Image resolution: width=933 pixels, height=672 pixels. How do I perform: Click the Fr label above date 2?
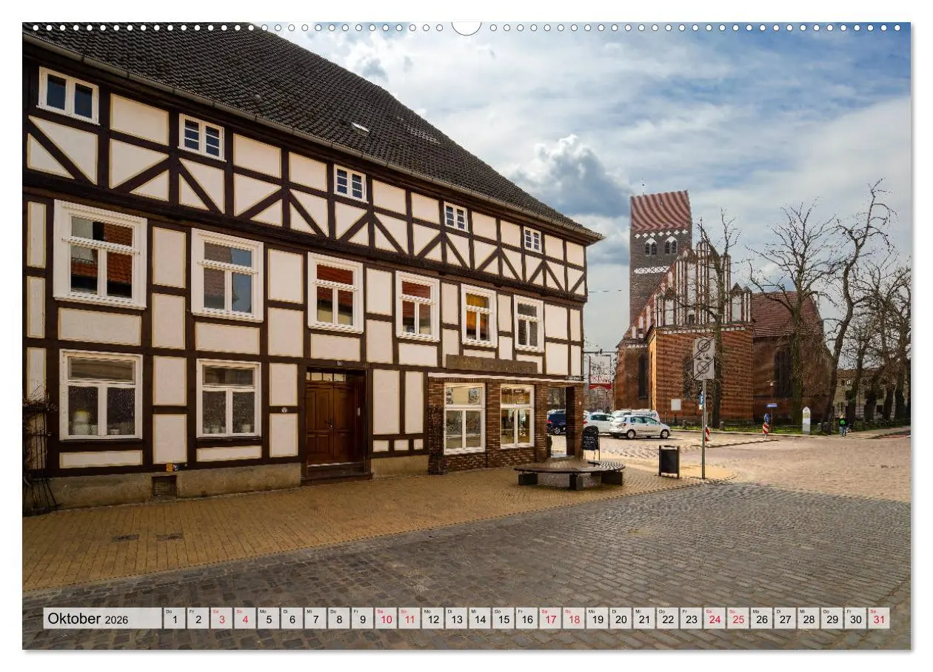(191, 612)
